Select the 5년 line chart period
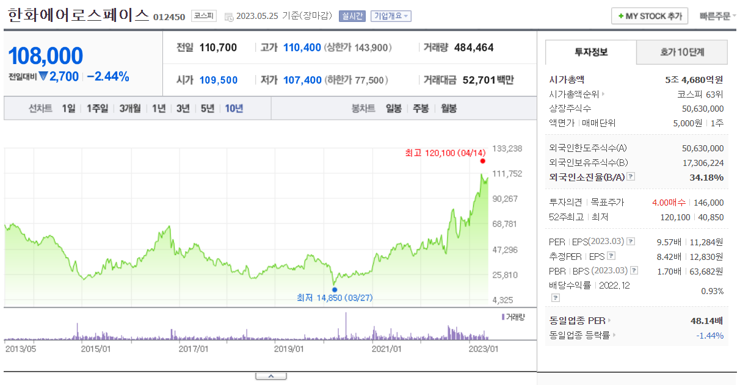The width and height of the screenshot is (751, 385). pyautogui.click(x=208, y=109)
